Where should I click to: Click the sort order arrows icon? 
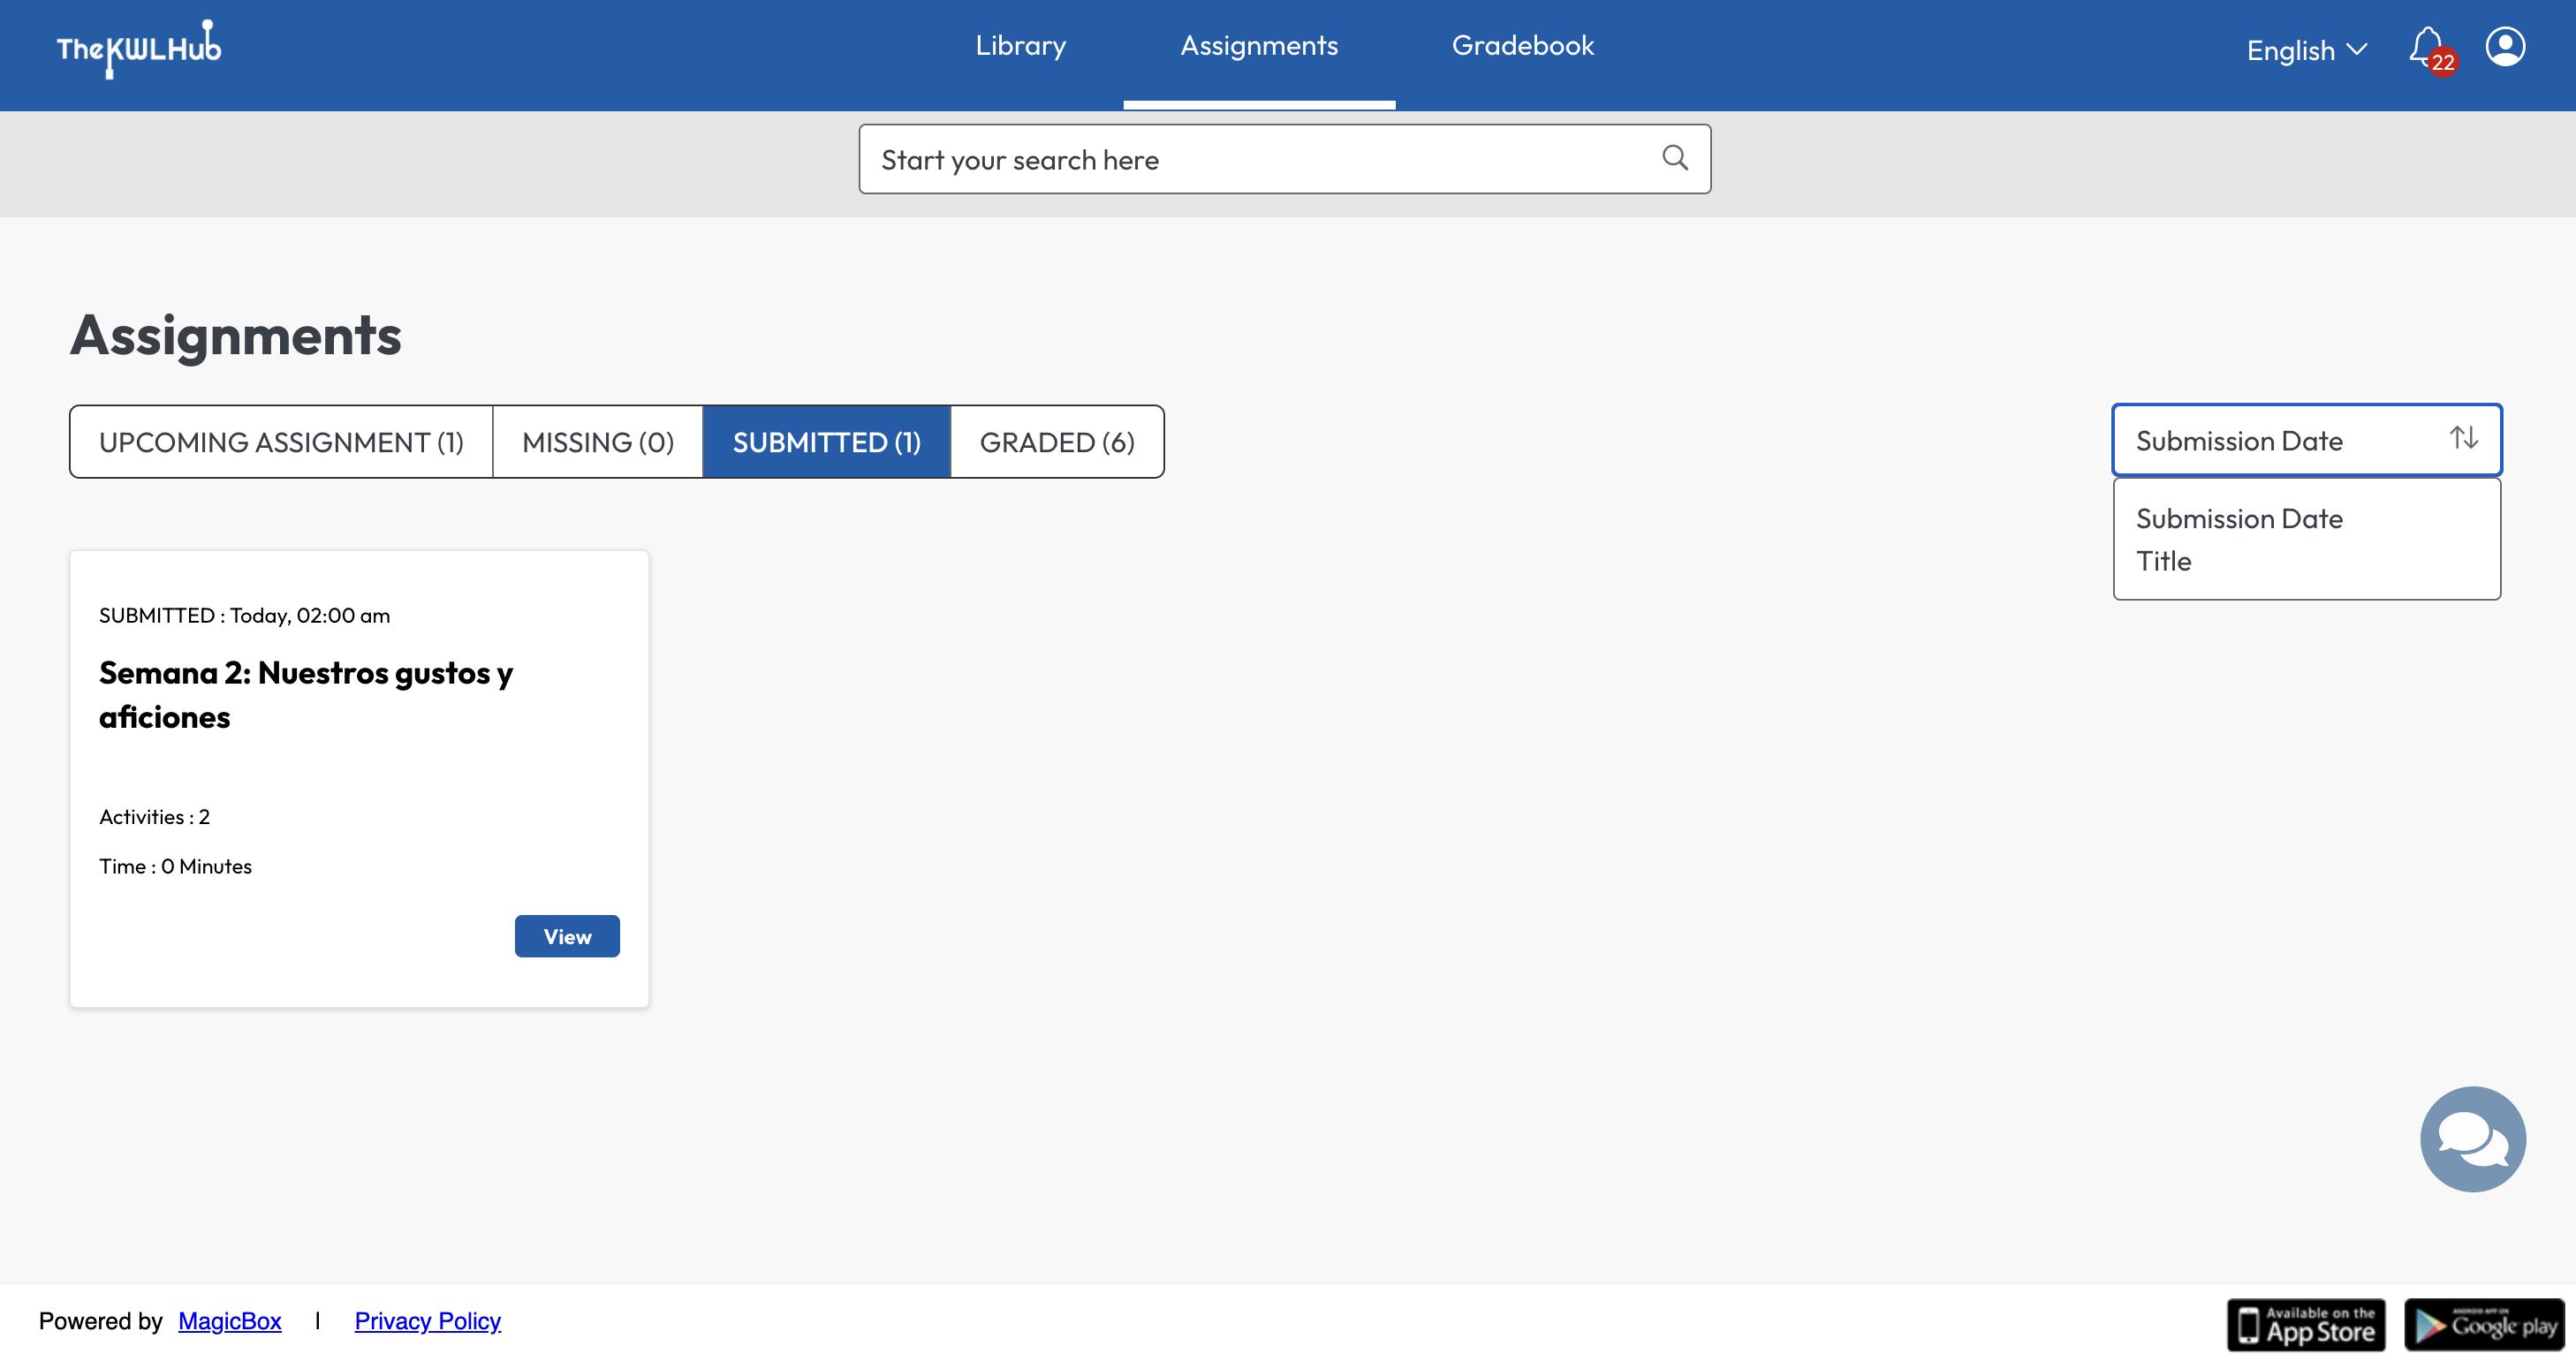pos(2464,439)
